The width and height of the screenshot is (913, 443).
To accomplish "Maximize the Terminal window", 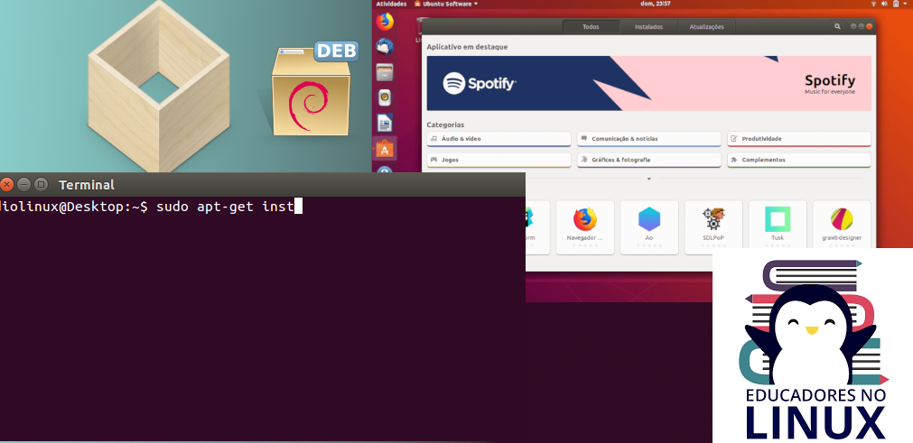I will 41,185.
